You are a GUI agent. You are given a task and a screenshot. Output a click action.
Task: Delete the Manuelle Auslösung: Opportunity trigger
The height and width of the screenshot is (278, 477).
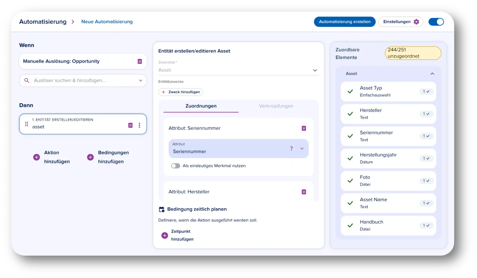pos(140,61)
